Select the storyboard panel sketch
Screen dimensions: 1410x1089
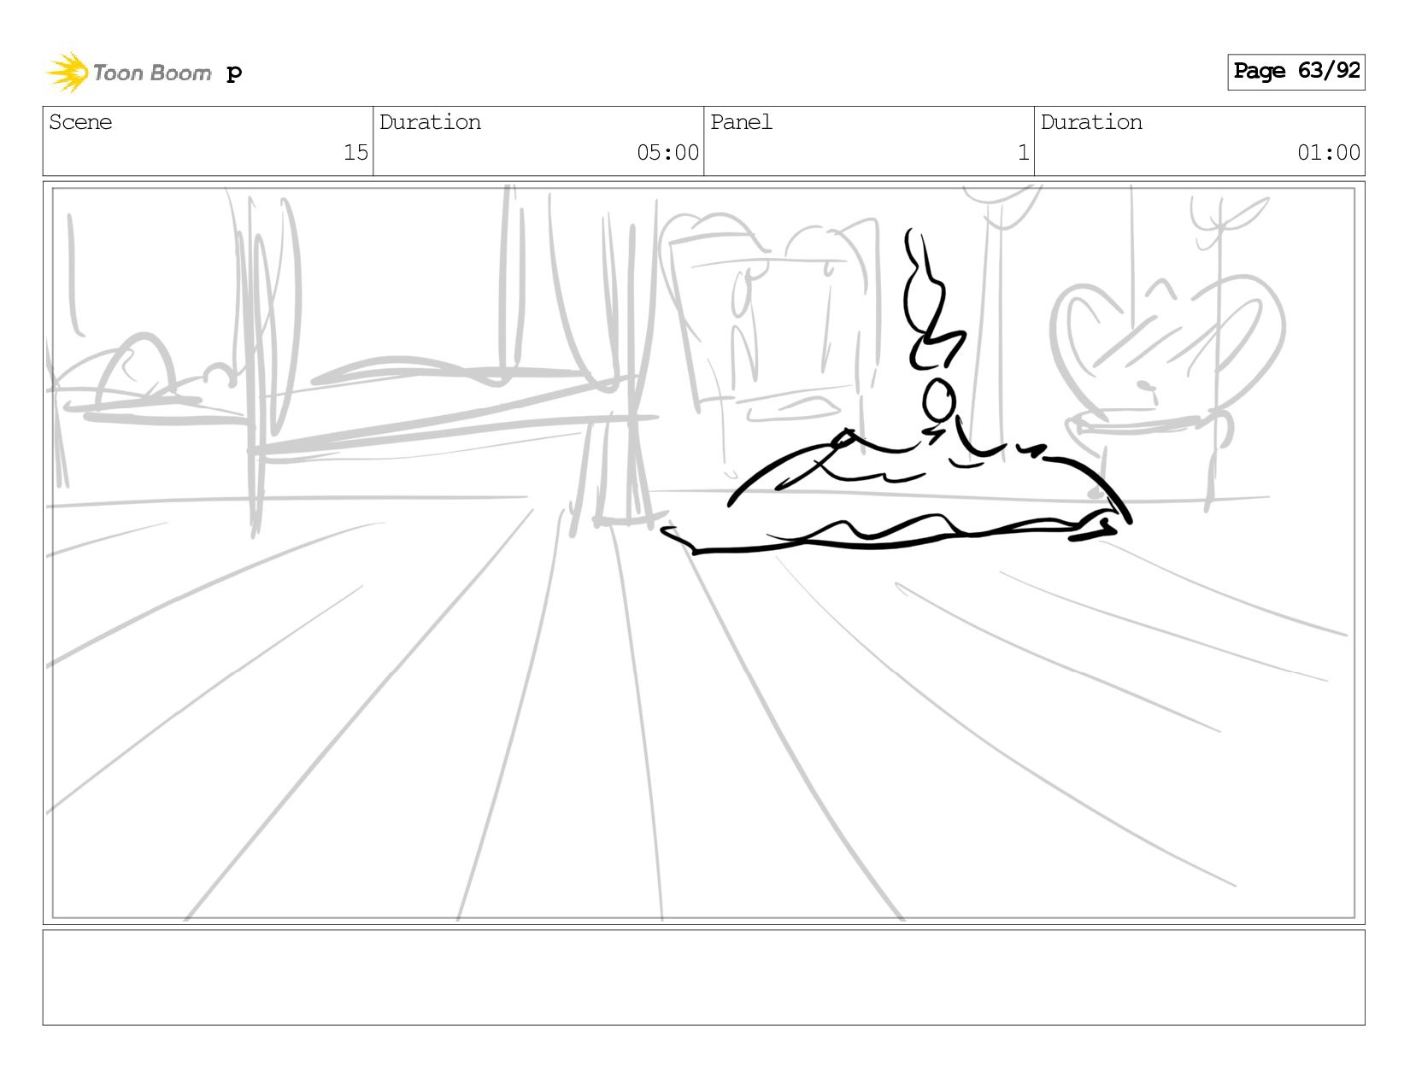pos(703,553)
